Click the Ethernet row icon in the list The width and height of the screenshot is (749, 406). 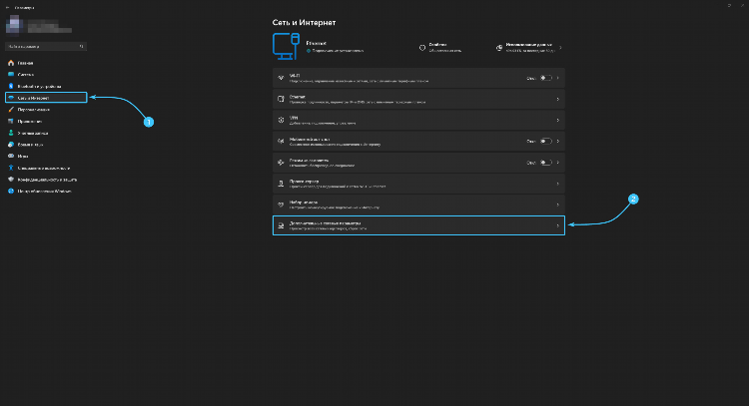pyautogui.click(x=281, y=99)
